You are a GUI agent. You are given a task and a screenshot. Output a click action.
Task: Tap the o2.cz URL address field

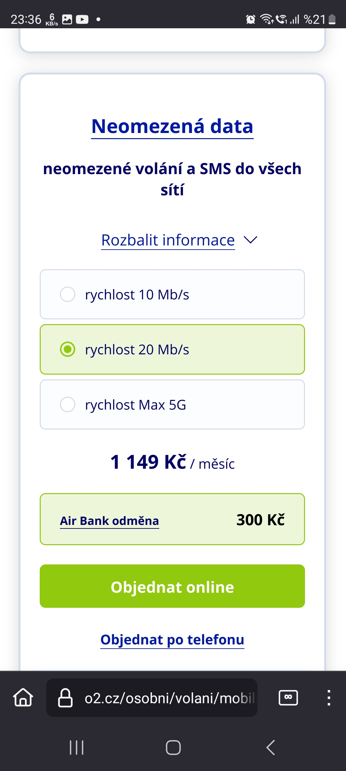(152, 698)
